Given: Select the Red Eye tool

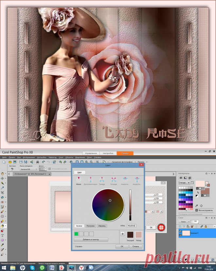Looking at the screenshot, I should point(3,202).
